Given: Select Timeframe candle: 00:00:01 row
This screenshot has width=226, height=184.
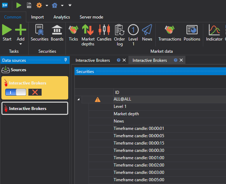Looking at the screenshot, I should tap(157, 128).
